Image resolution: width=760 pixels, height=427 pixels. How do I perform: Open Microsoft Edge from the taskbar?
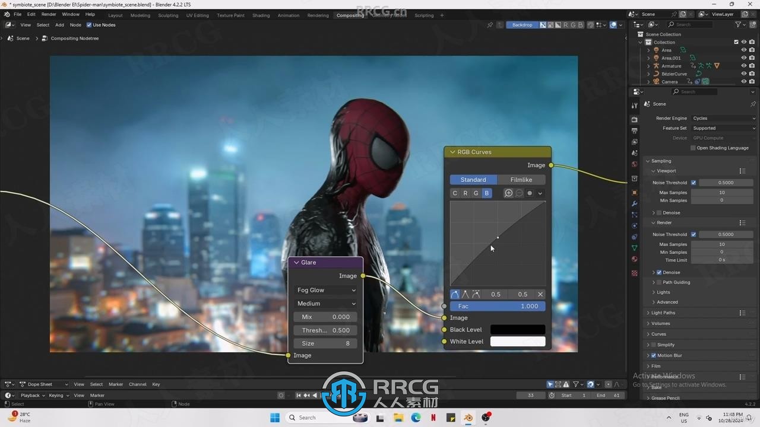[x=416, y=418]
